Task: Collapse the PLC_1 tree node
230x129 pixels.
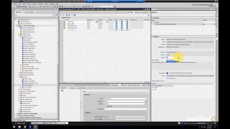Action: click(x=17, y=26)
